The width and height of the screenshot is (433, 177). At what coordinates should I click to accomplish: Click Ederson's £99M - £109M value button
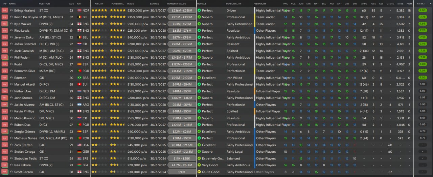pos(182,78)
